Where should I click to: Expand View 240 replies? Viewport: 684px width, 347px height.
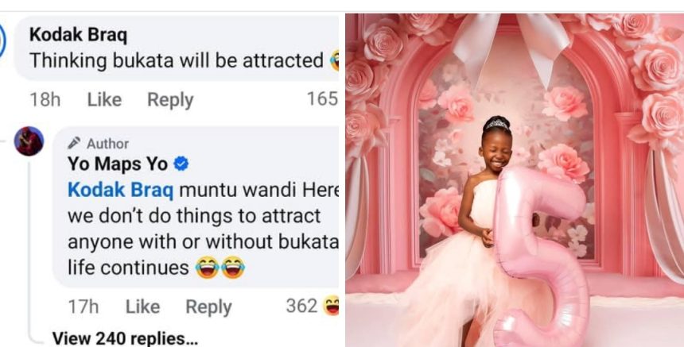click(125, 338)
